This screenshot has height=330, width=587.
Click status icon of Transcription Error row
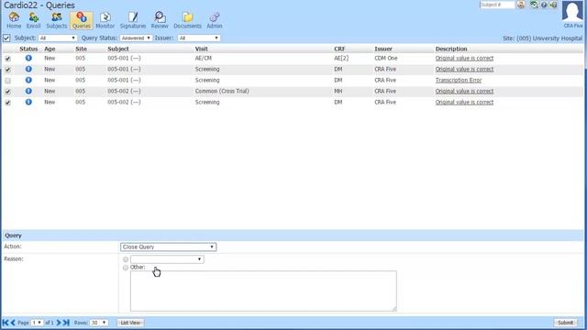tap(28, 80)
